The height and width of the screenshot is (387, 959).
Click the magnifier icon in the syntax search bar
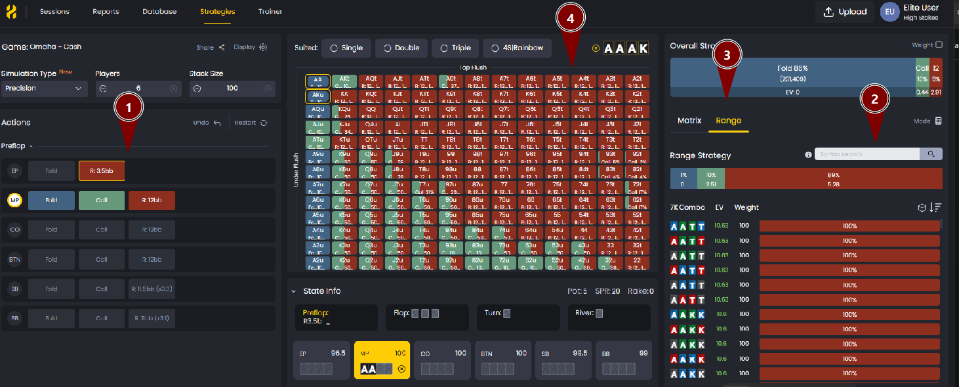tap(931, 153)
